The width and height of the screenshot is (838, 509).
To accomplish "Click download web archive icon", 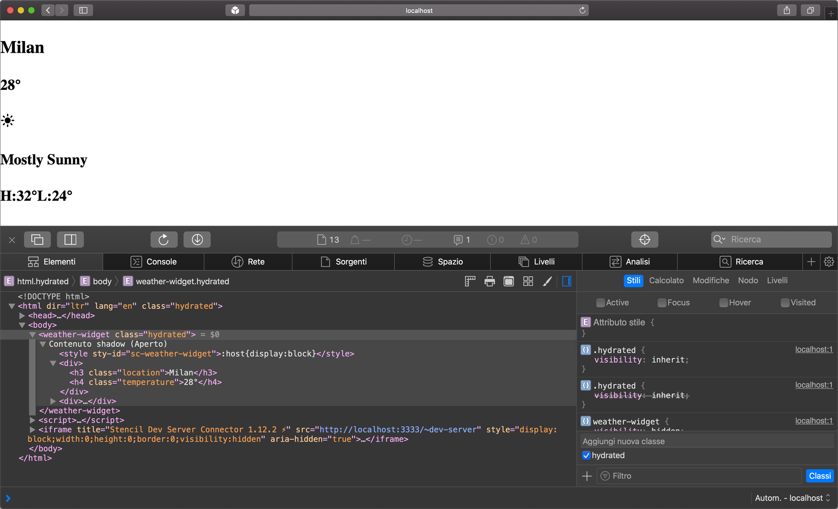I will [x=197, y=239].
